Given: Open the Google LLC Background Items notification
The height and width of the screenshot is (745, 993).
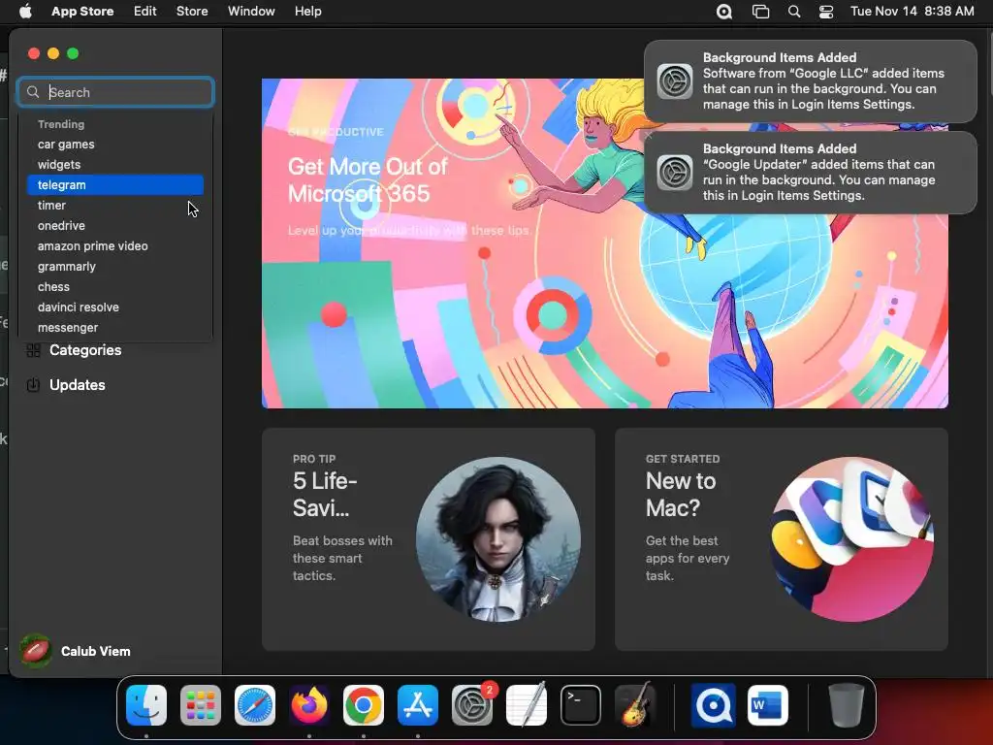Looking at the screenshot, I should (811, 81).
